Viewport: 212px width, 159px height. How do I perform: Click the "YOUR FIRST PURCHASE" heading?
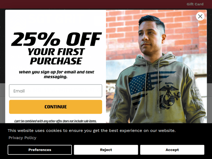click(x=56, y=56)
